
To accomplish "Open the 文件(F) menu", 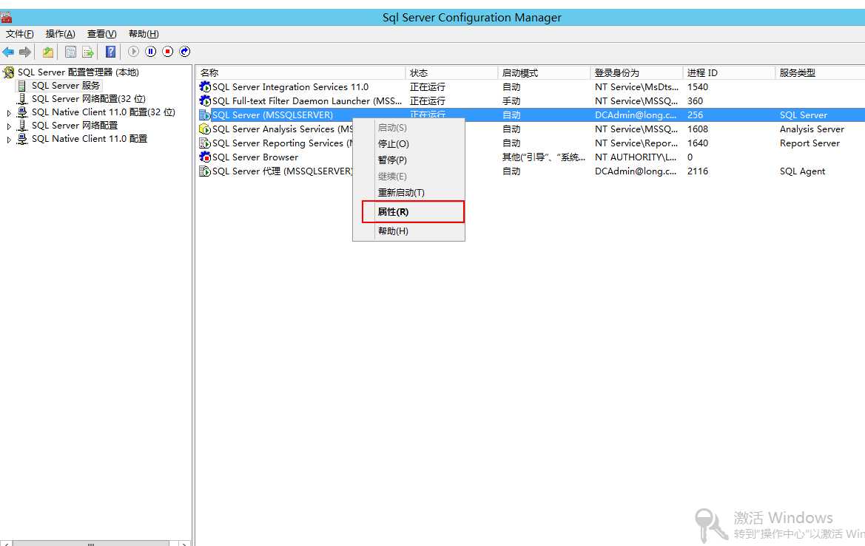I will (20, 34).
